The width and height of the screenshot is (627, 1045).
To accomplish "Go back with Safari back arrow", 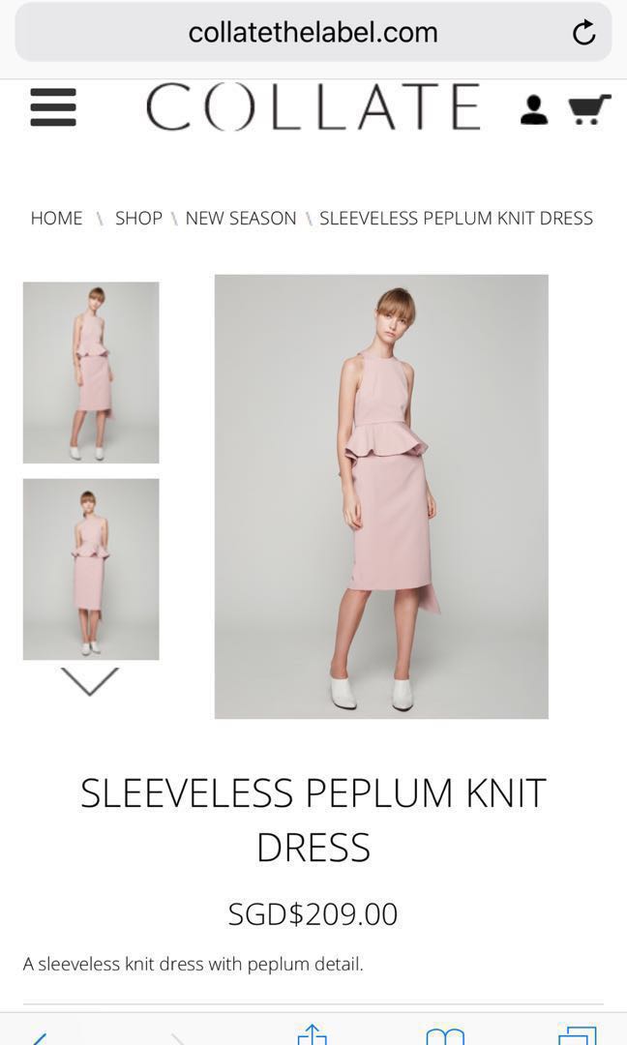I will coord(39,1038).
